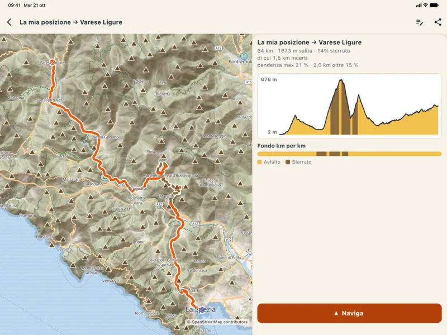Screen dimensions: 447x335
Task: Tap the 'Piano di Follo' map label
Action: [x=229, y=257]
